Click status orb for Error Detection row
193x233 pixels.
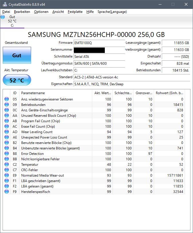pyautogui.click(x=7, y=153)
